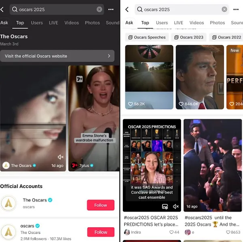Open three-dot menu in left dark screen

click(x=111, y=9)
